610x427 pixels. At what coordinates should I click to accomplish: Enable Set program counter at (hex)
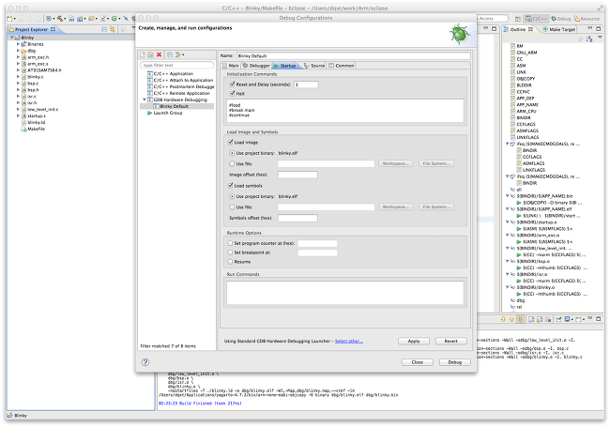[230, 243]
